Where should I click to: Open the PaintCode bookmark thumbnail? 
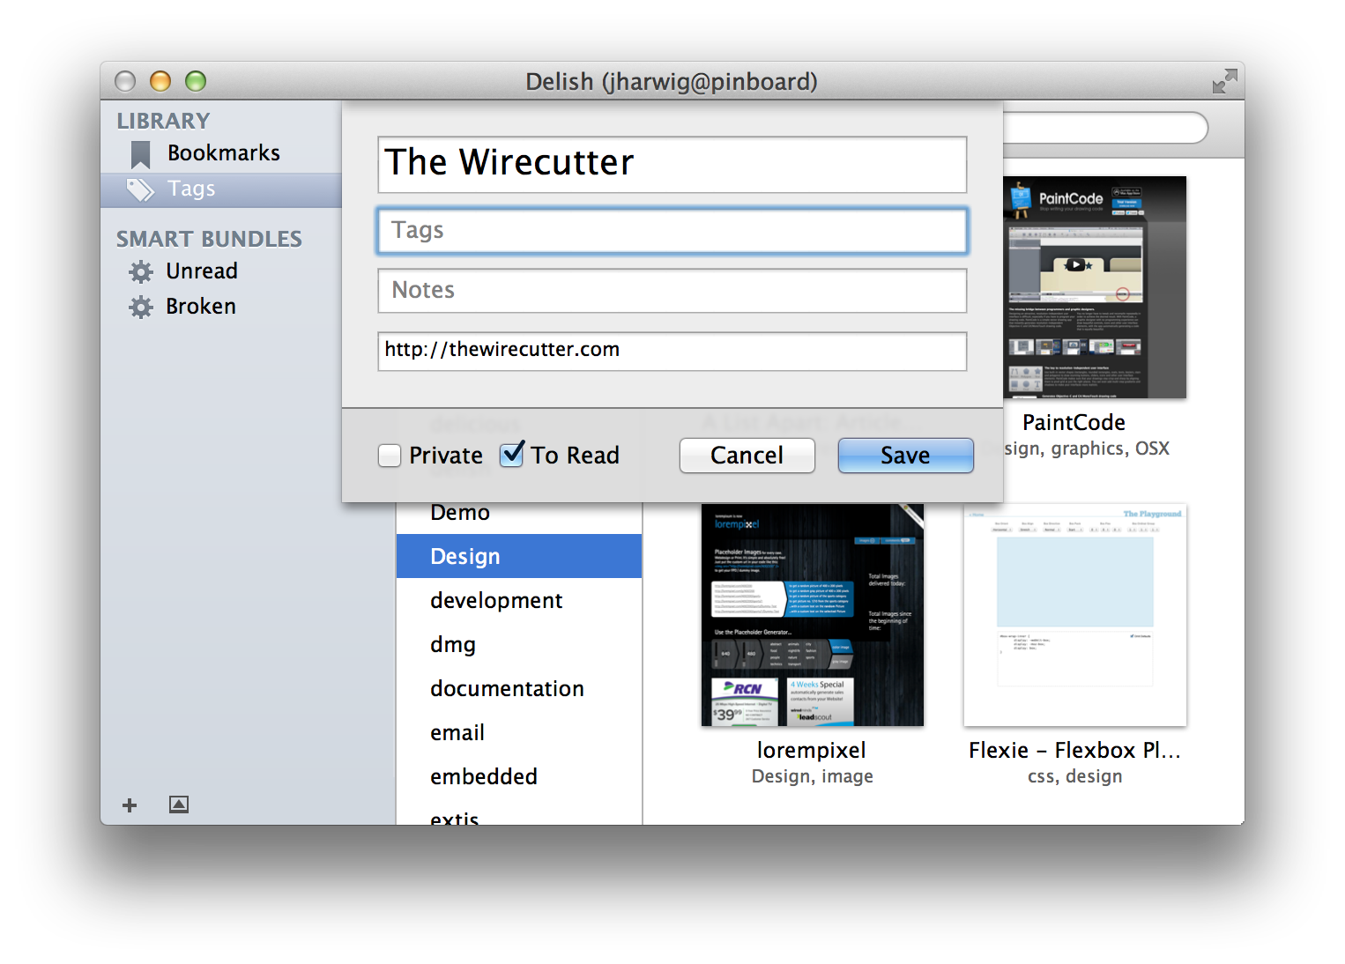pos(1095,287)
